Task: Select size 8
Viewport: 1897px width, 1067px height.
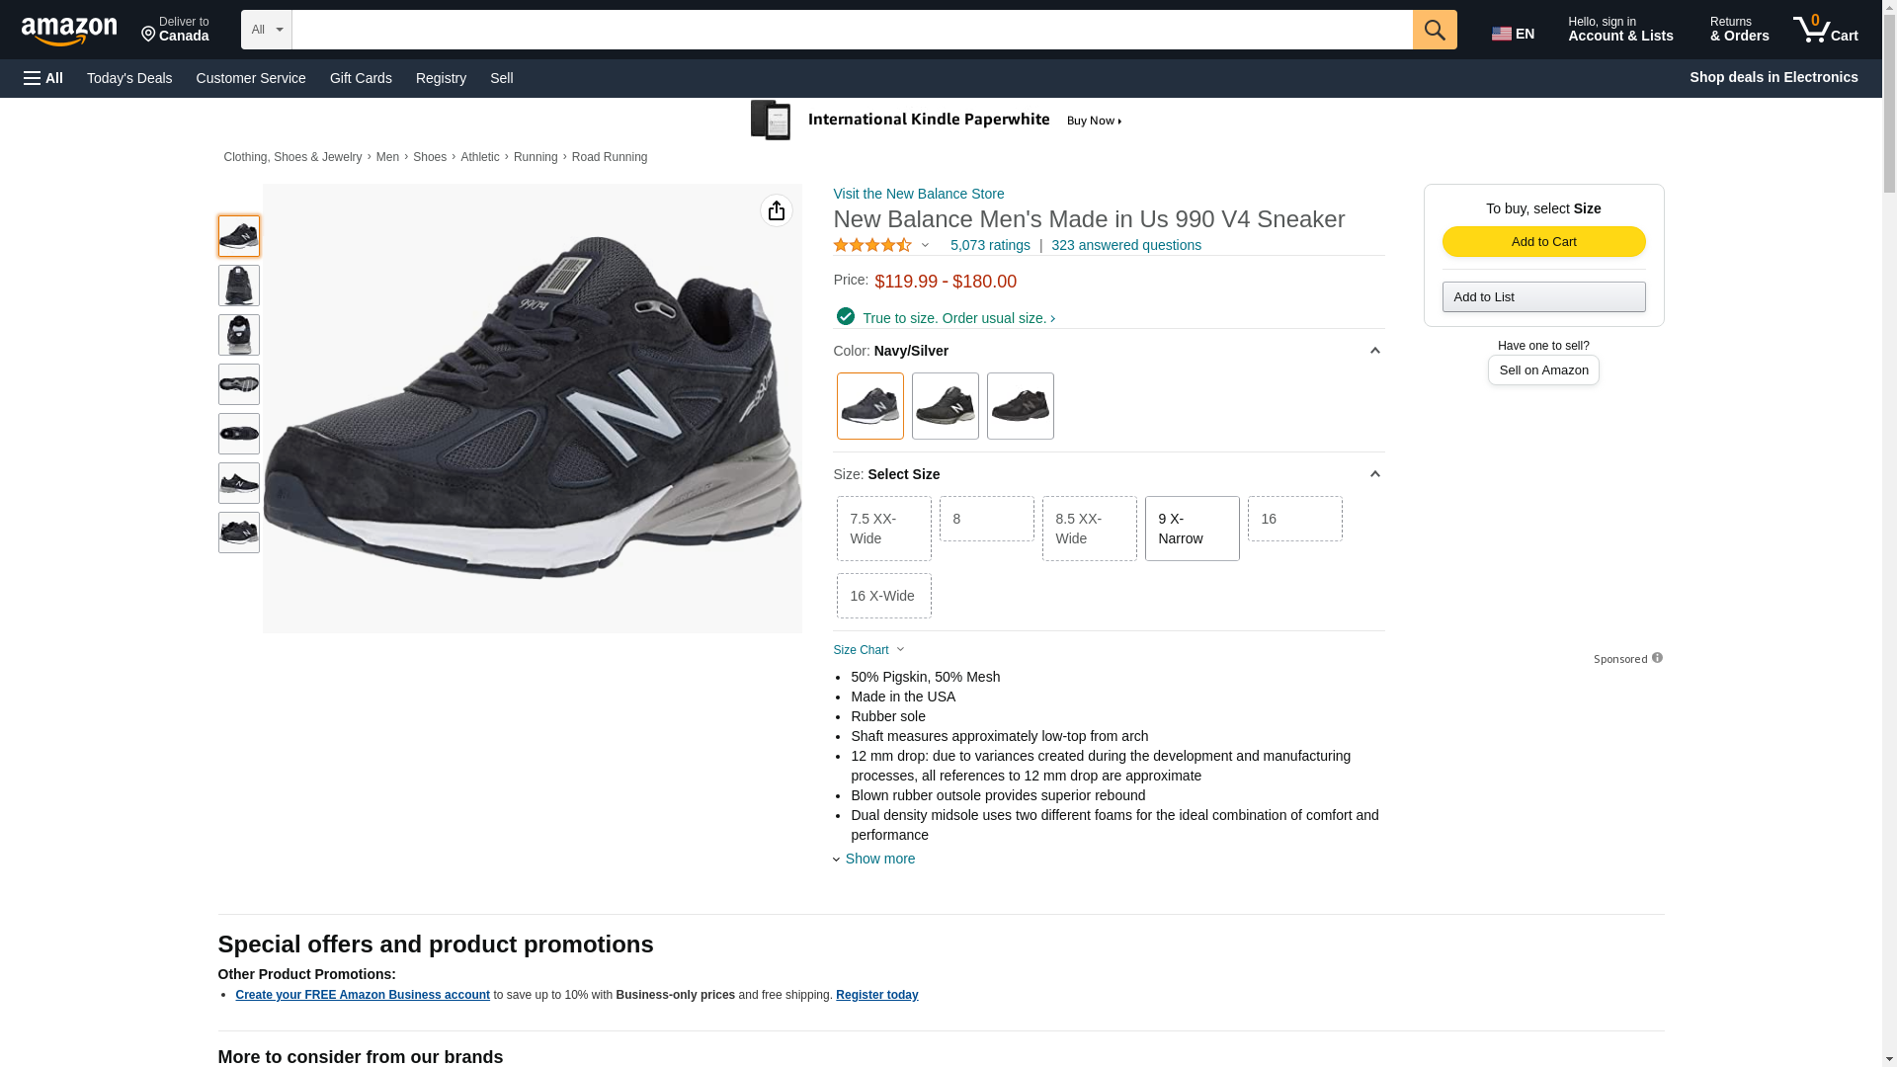Action: [986, 519]
